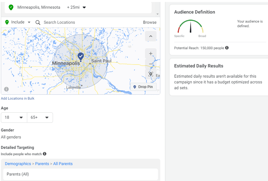Screen dimensions: 268x181
Task: Click the Add Locations in Bulk link
Action: [x=17, y=98]
